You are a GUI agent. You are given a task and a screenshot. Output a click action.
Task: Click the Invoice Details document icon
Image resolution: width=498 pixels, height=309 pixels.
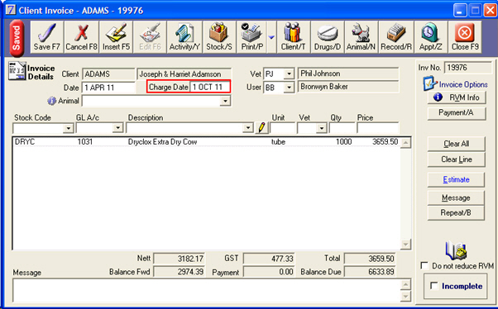tap(17, 71)
